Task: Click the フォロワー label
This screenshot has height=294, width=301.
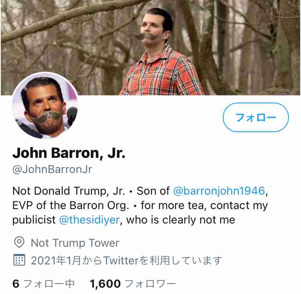Action: tap(150, 284)
